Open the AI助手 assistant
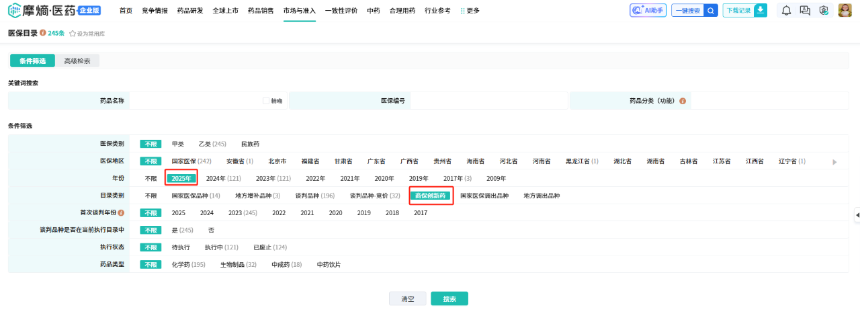Image resolution: width=860 pixels, height=316 pixels. pyautogui.click(x=648, y=10)
